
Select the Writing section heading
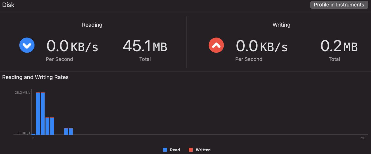pyautogui.click(x=281, y=25)
